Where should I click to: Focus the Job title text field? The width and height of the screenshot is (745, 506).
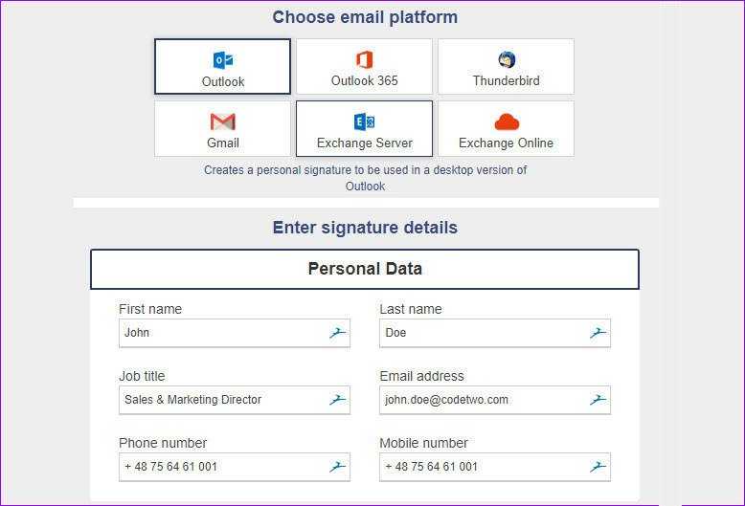click(235, 400)
